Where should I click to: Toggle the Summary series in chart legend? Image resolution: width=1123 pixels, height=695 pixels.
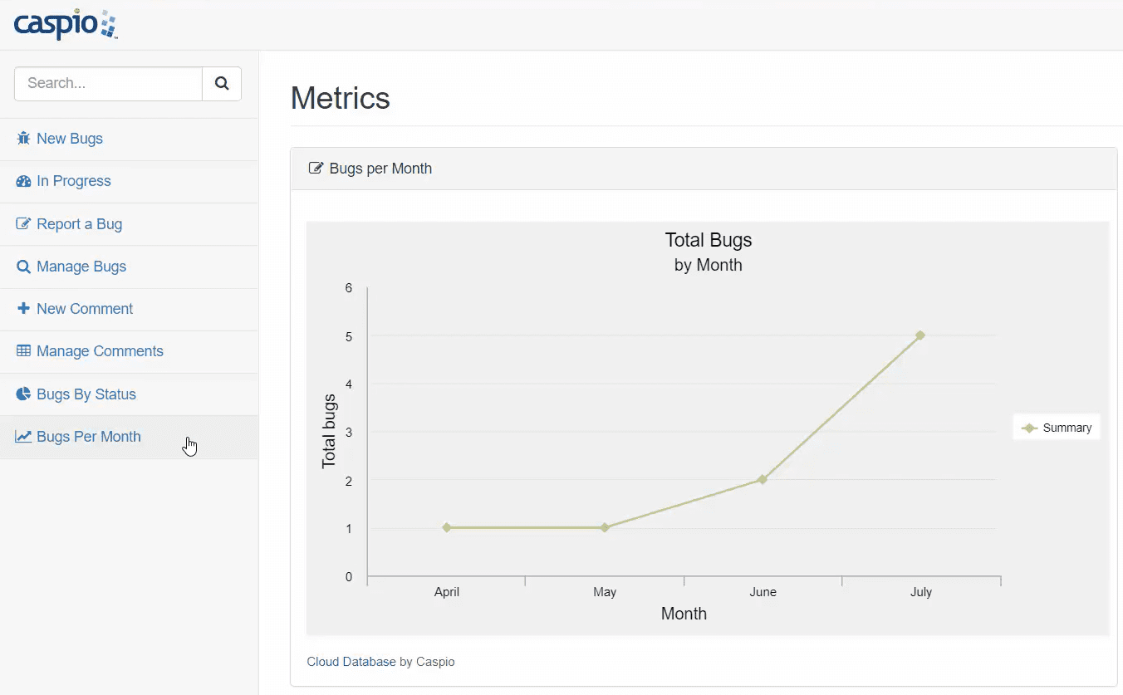click(x=1057, y=428)
